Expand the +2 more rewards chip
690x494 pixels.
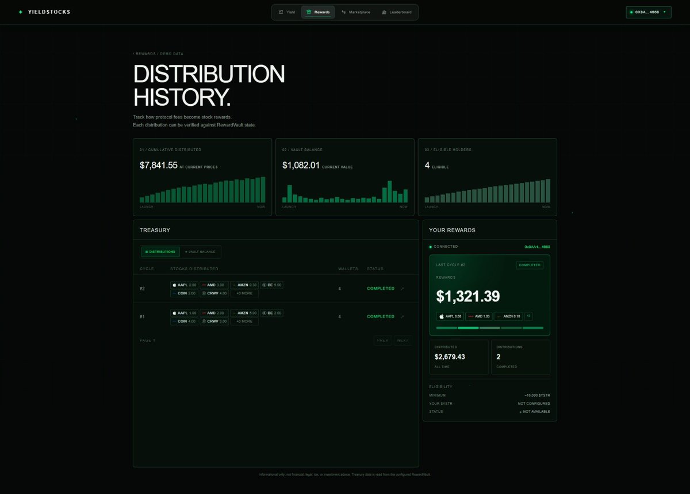[528, 316]
